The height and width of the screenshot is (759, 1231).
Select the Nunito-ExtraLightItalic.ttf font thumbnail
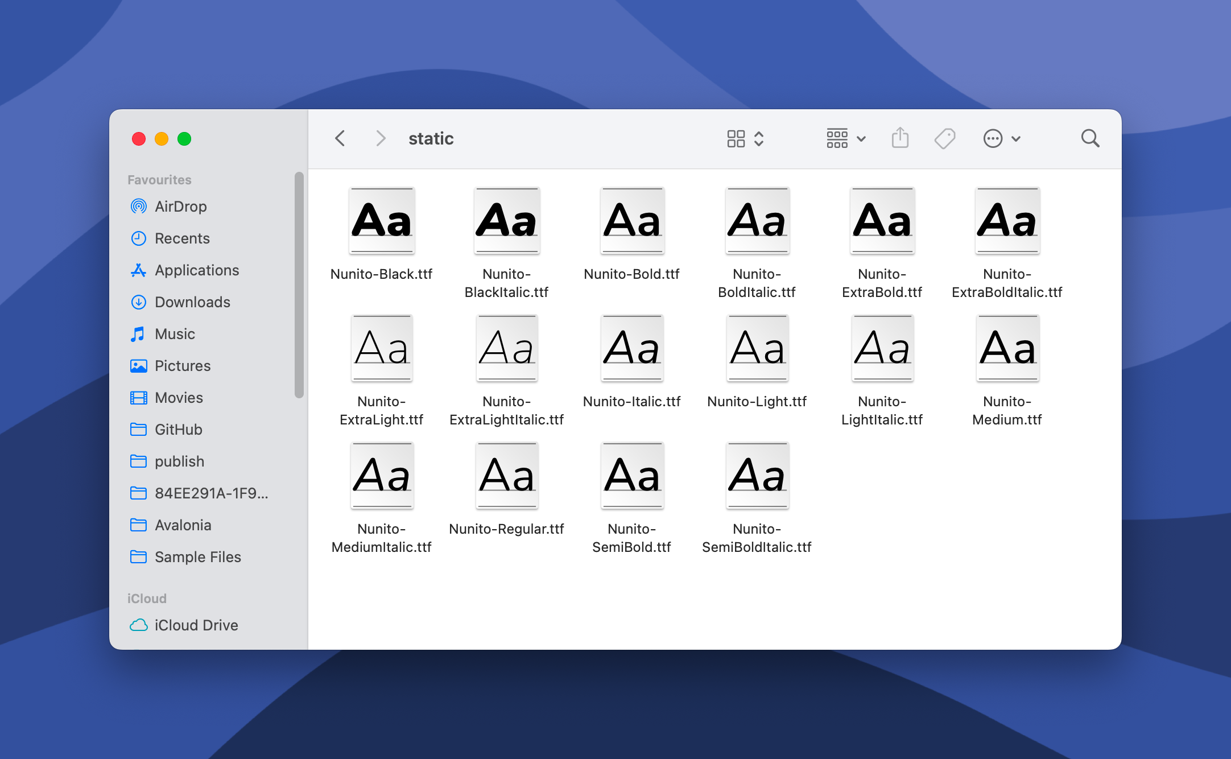(x=507, y=348)
